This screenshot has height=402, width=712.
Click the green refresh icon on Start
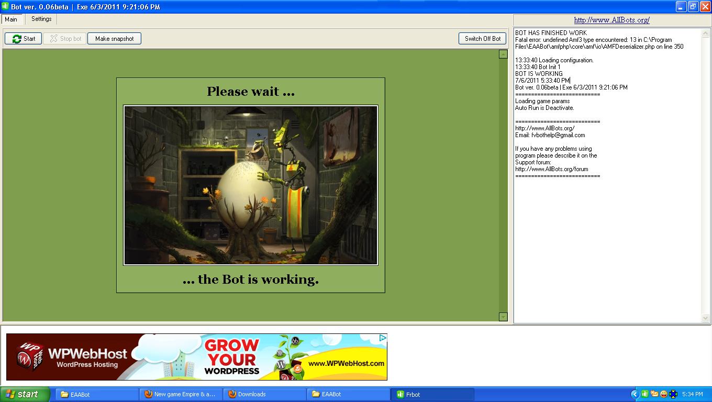17,39
